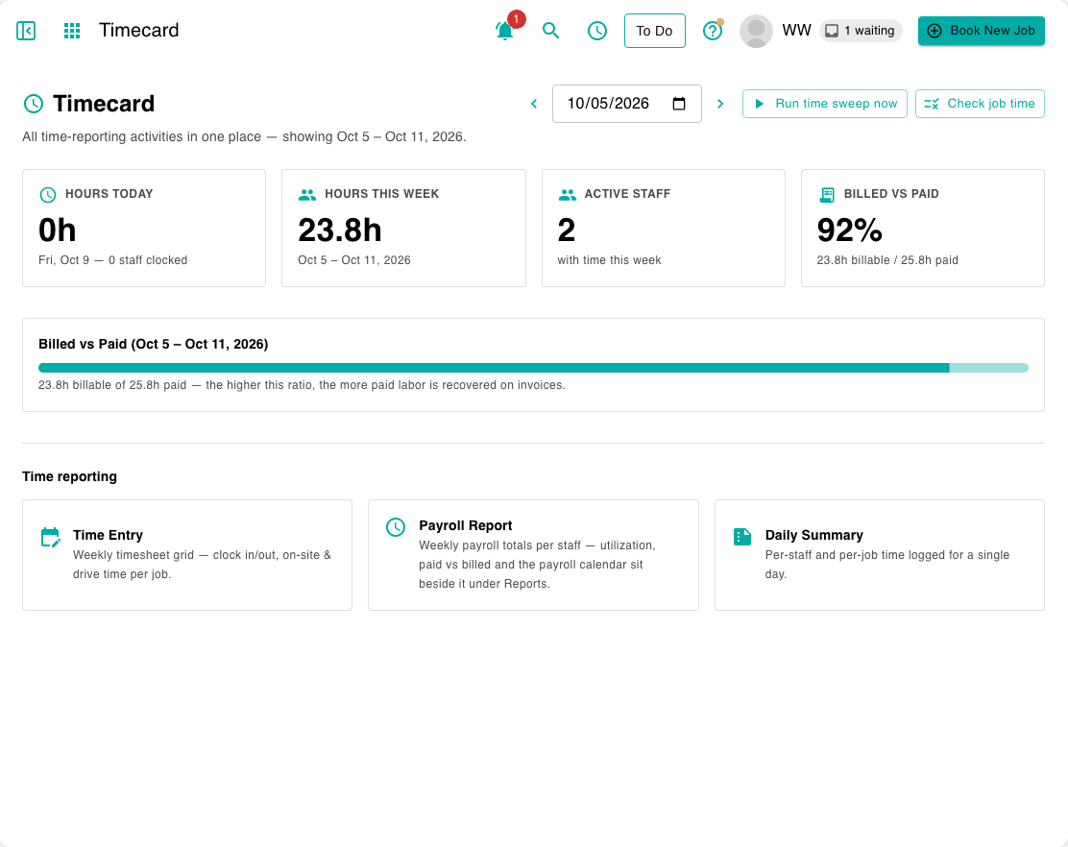The width and height of the screenshot is (1068, 847).
Task: Open the Payroll Report card
Action: (x=533, y=555)
